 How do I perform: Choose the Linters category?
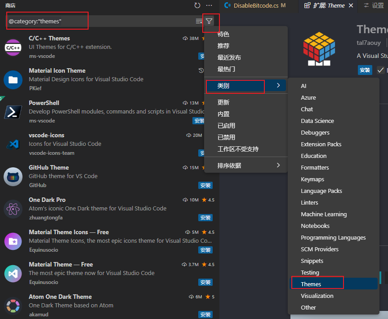(334, 202)
